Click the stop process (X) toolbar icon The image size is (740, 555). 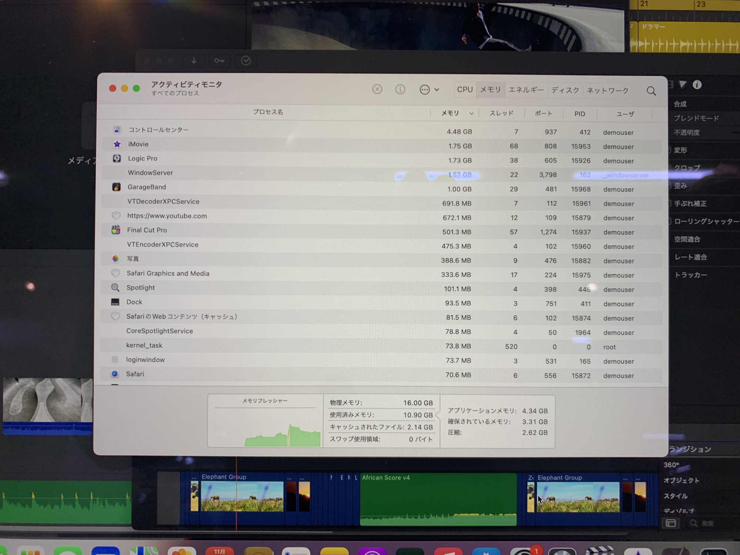click(377, 89)
